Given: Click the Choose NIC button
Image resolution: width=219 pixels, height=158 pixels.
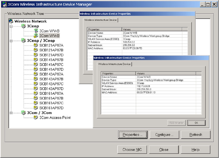Looking at the screenshot, I should [x=132, y=149].
